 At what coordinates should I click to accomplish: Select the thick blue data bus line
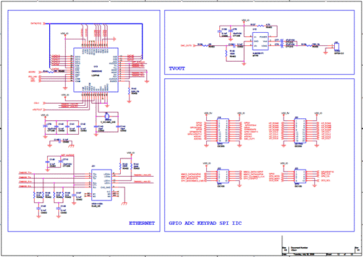coord(96,24)
